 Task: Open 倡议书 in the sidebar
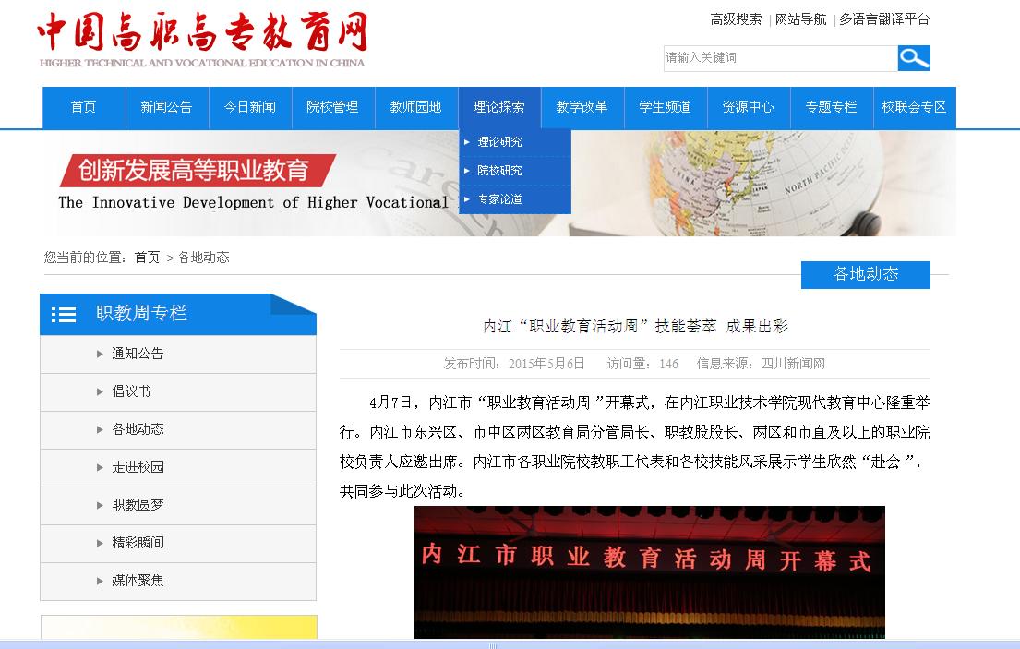point(178,391)
